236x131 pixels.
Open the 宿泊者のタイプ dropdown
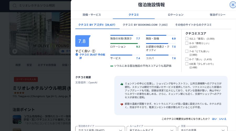pos(100,129)
